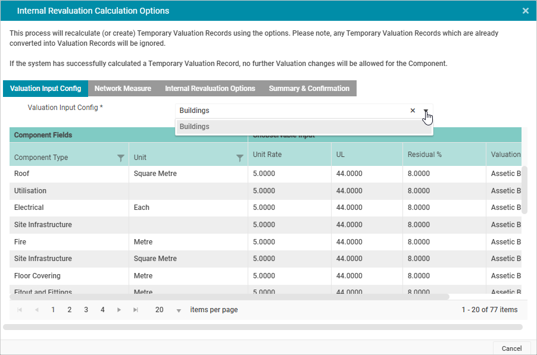Click the dialog's bottom horizontal scrollbar
Image resolution: width=537 pixels, height=355 pixels.
[x=263, y=327]
